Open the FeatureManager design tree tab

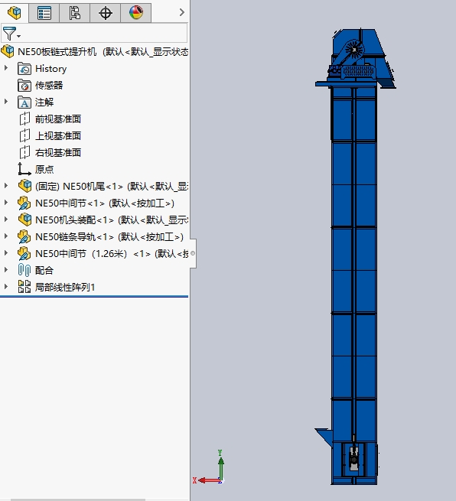14,13
